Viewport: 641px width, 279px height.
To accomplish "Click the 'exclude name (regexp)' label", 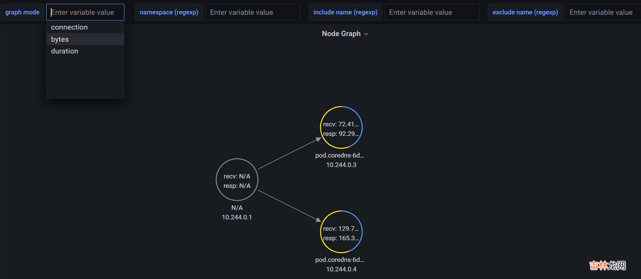I will tap(525, 12).
